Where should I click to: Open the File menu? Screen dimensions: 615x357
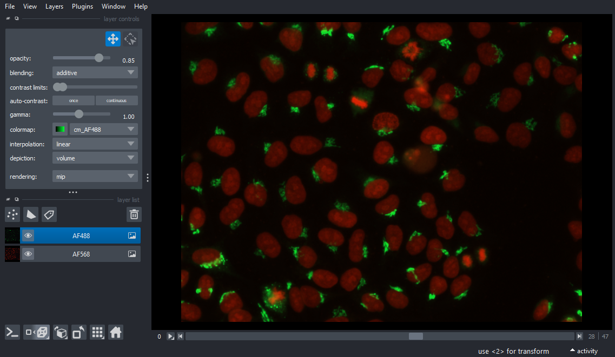10,6
